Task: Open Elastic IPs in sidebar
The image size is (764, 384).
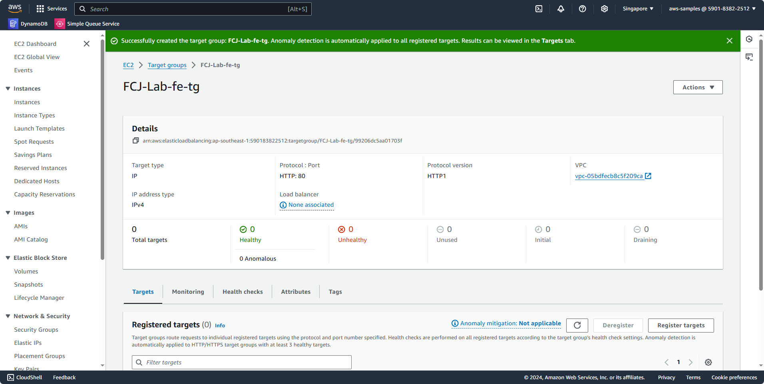Action: coord(28,343)
